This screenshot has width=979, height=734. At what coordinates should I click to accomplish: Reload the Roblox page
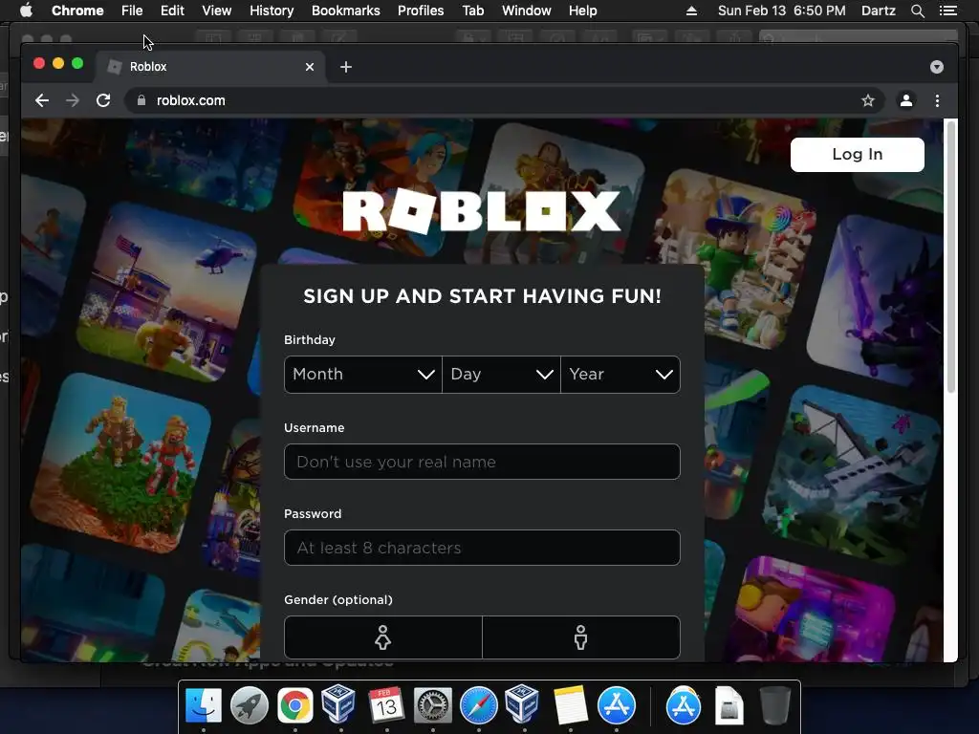(x=103, y=100)
